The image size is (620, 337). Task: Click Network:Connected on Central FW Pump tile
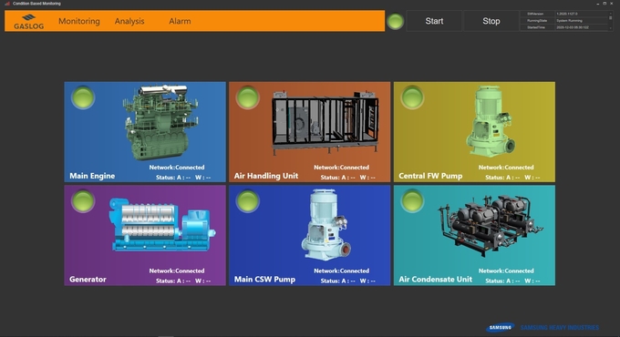(x=506, y=167)
